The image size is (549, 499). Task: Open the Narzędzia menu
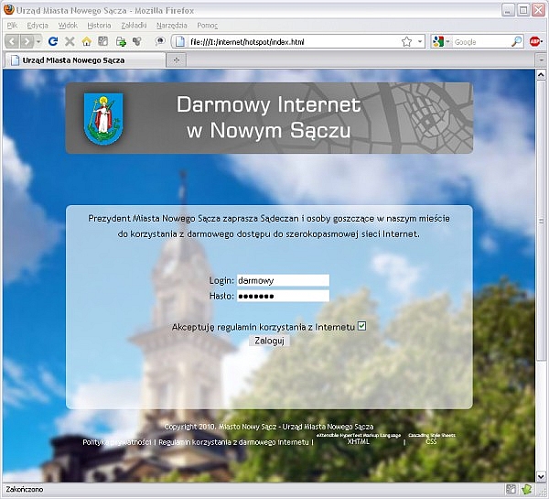171,26
